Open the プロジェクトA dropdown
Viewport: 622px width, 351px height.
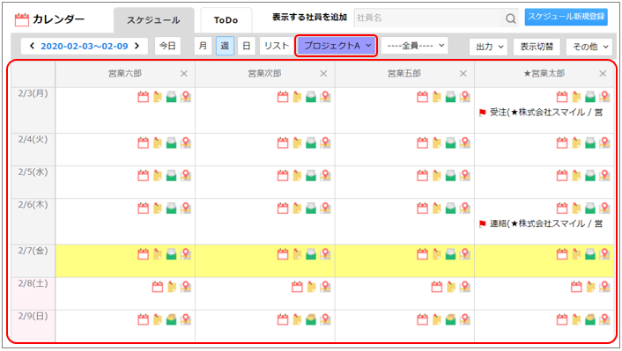pos(336,46)
